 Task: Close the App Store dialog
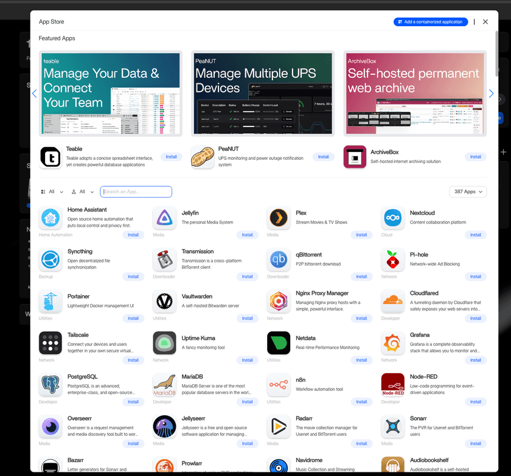(485, 22)
